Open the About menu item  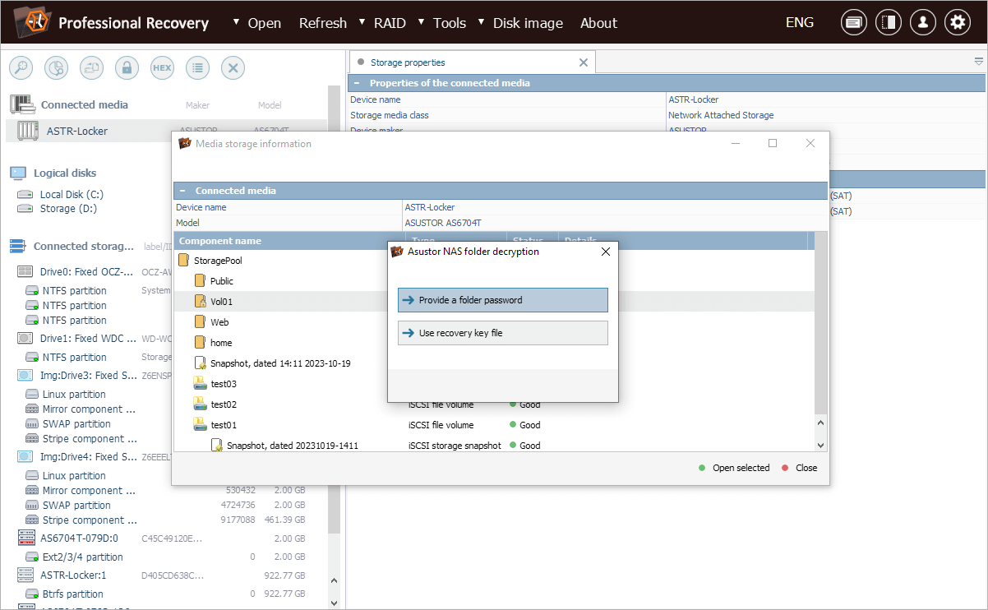pos(598,23)
